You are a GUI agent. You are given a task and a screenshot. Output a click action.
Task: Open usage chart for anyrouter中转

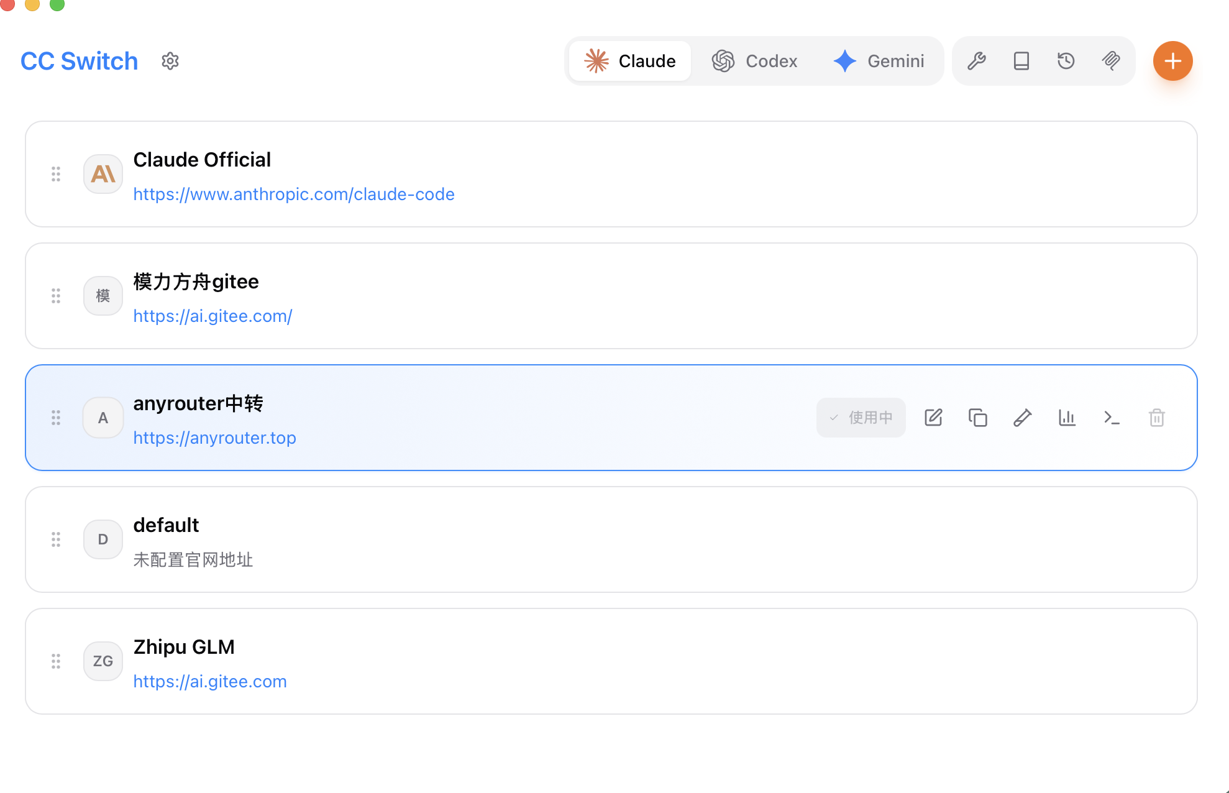pos(1067,418)
